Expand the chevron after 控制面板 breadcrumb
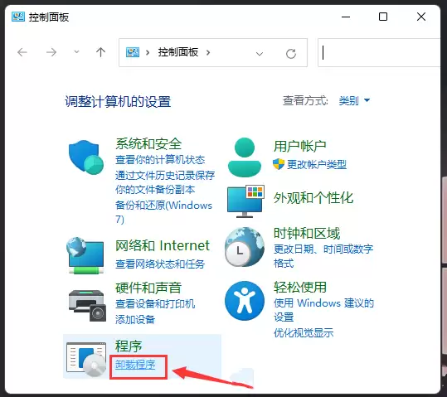Image resolution: width=447 pixels, height=397 pixels. [208, 52]
